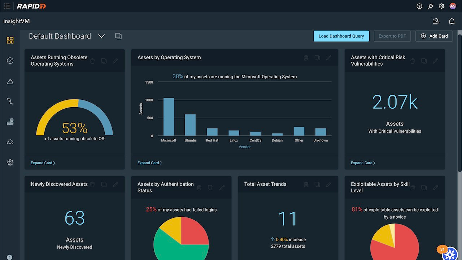Delete the Assets by Operating System card

tap(306, 58)
